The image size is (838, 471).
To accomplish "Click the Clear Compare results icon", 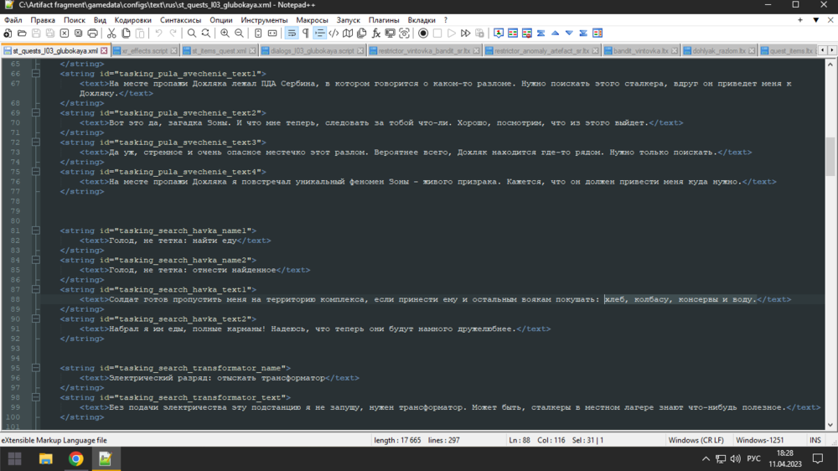I will coord(527,34).
